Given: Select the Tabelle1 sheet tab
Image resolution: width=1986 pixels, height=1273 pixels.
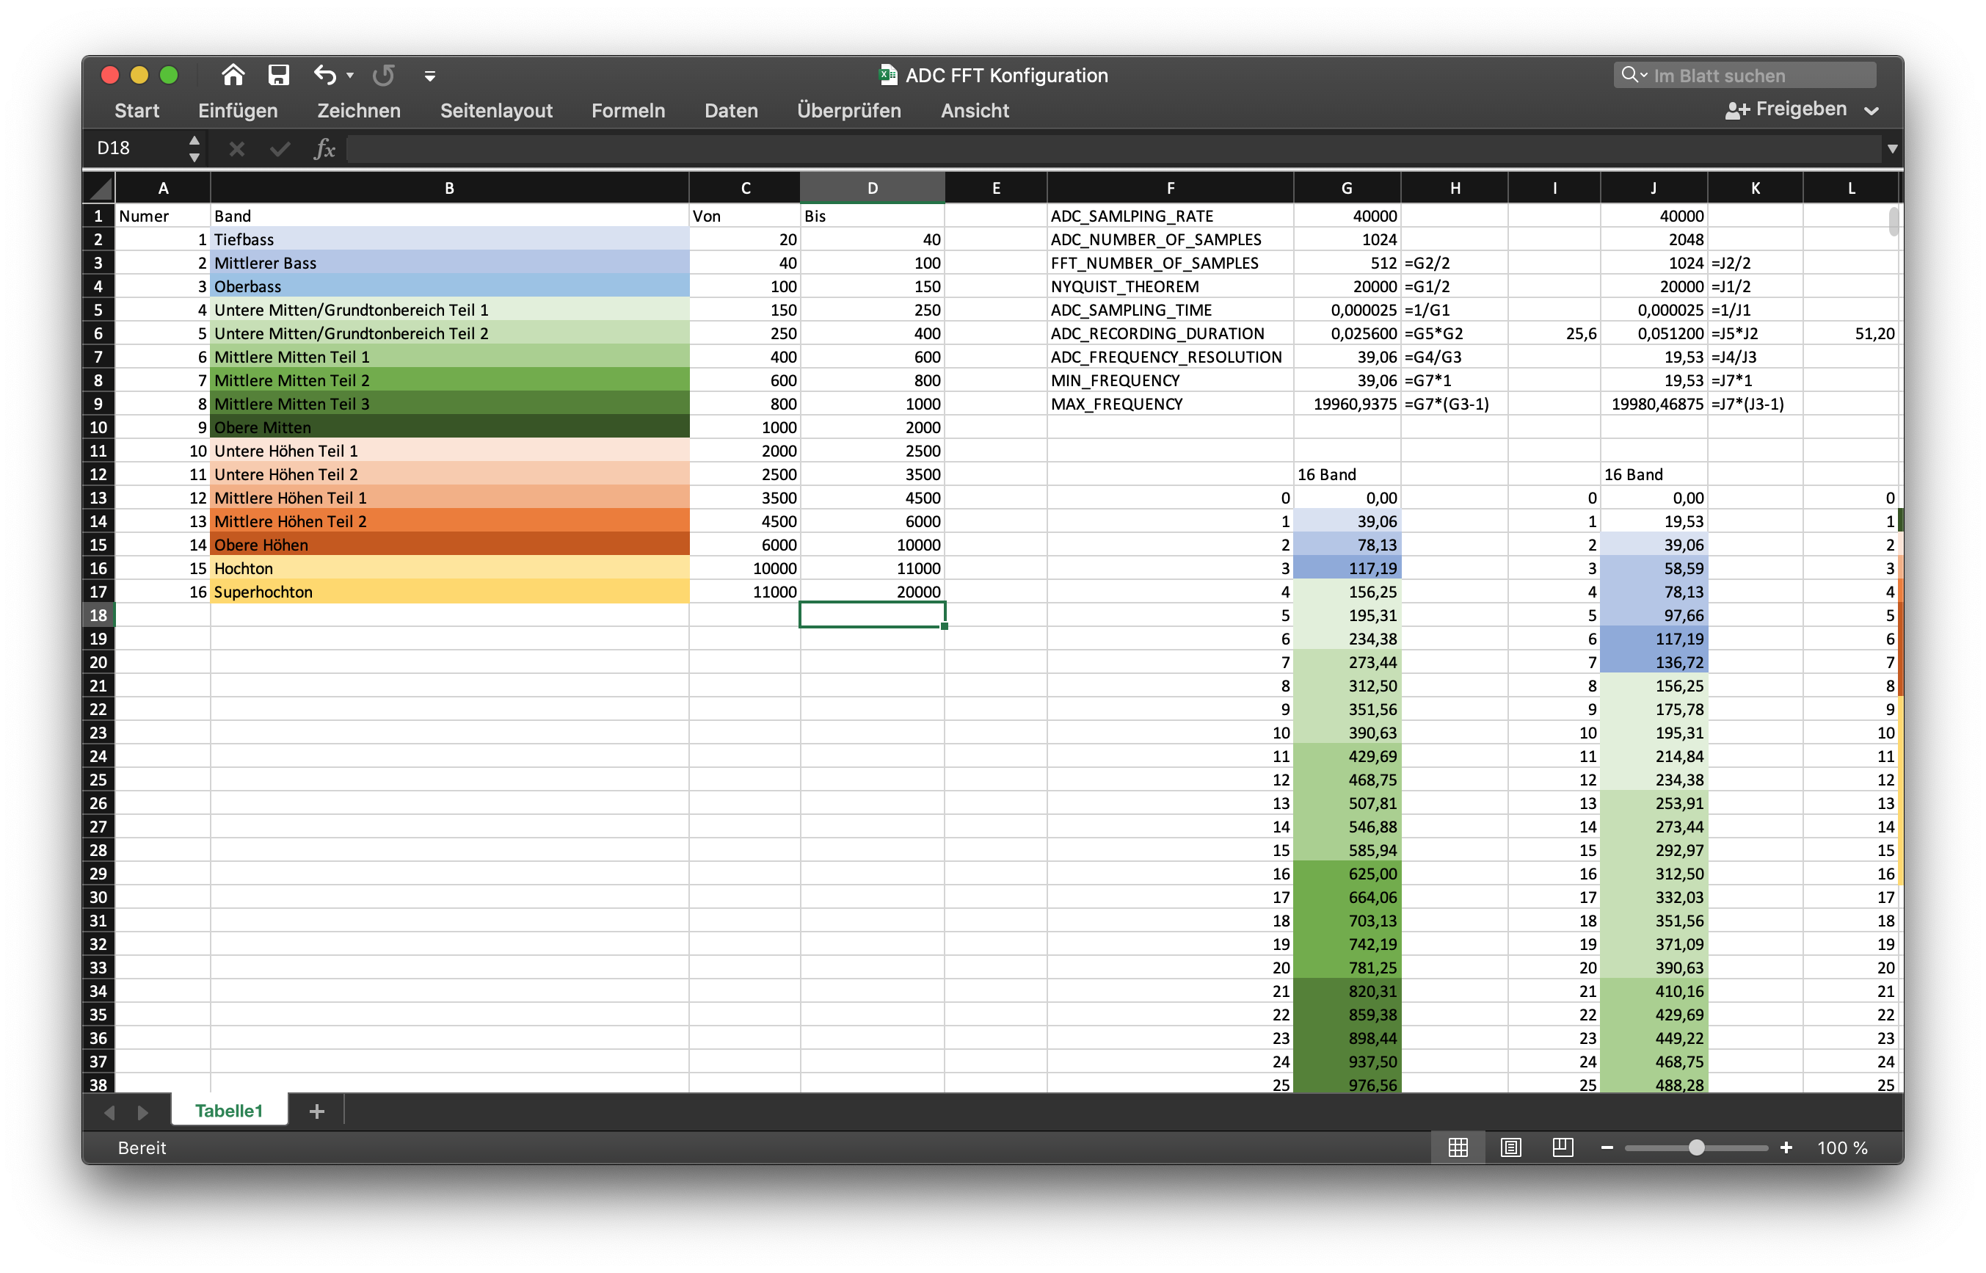Looking at the screenshot, I should (229, 1111).
